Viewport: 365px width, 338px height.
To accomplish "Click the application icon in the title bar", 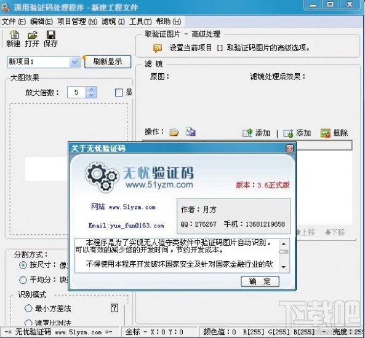I will pos(6,7).
